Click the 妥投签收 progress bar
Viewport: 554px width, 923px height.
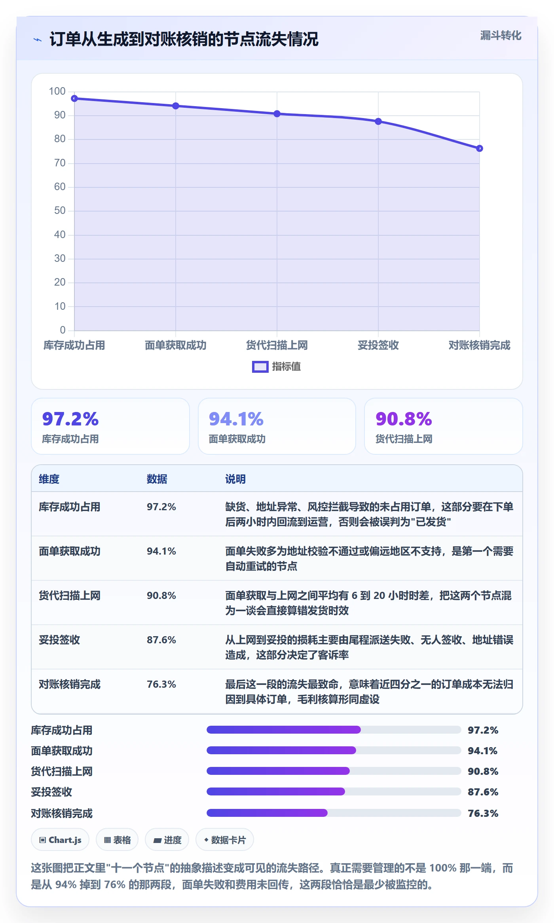tap(334, 791)
